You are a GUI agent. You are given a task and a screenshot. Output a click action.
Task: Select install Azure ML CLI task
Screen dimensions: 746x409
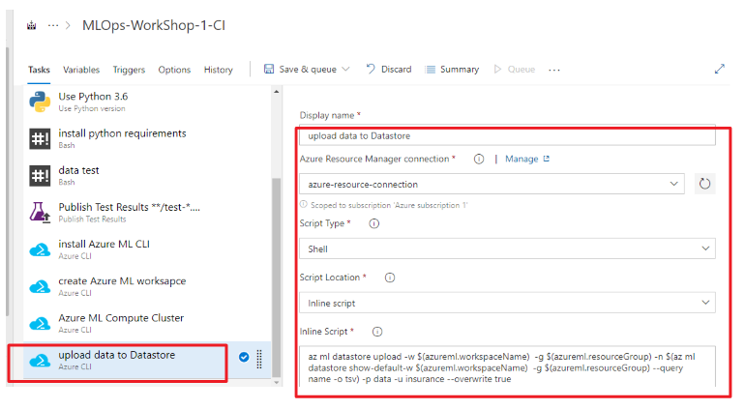(x=147, y=249)
